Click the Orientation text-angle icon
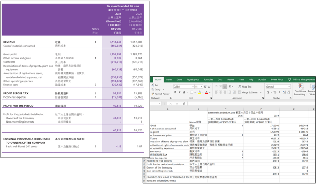This screenshot has width=317, height=184. click(x=230, y=86)
